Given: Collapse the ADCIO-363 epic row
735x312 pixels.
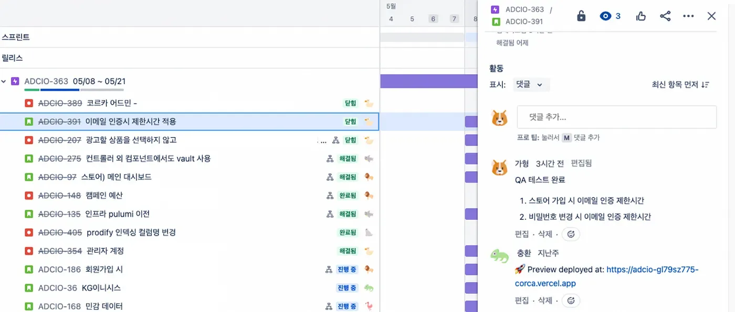Looking at the screenshot, I should click(x=4, y=82).
